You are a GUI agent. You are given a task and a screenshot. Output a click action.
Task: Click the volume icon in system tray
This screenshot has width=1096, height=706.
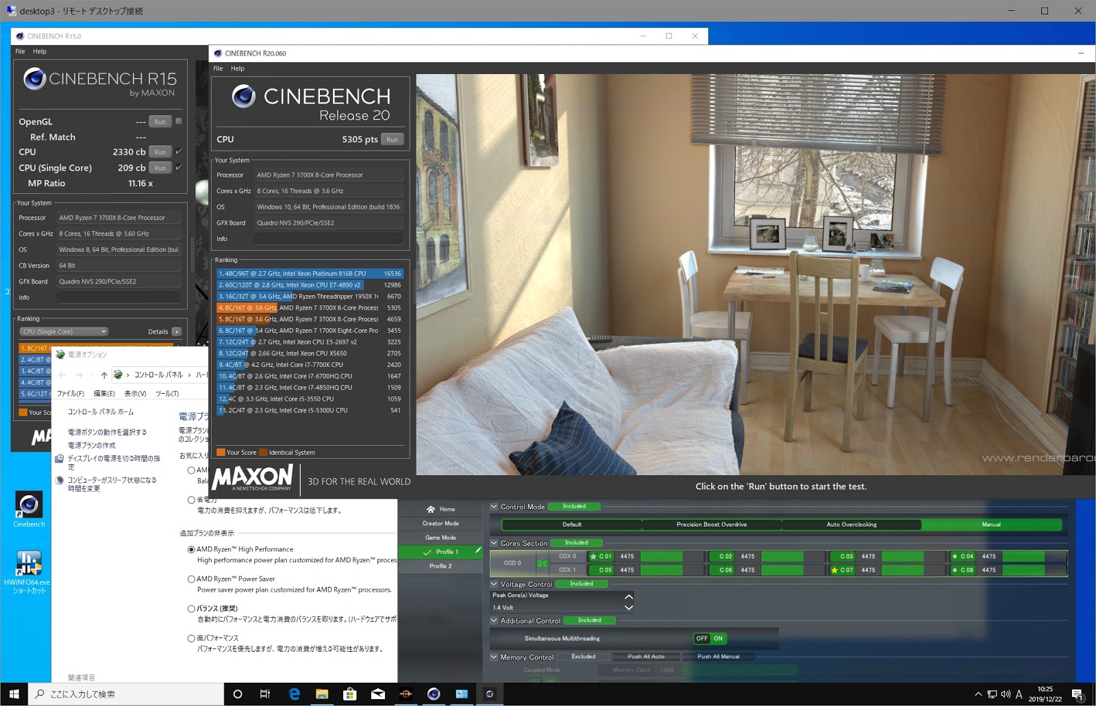[x=1006, y=694]
